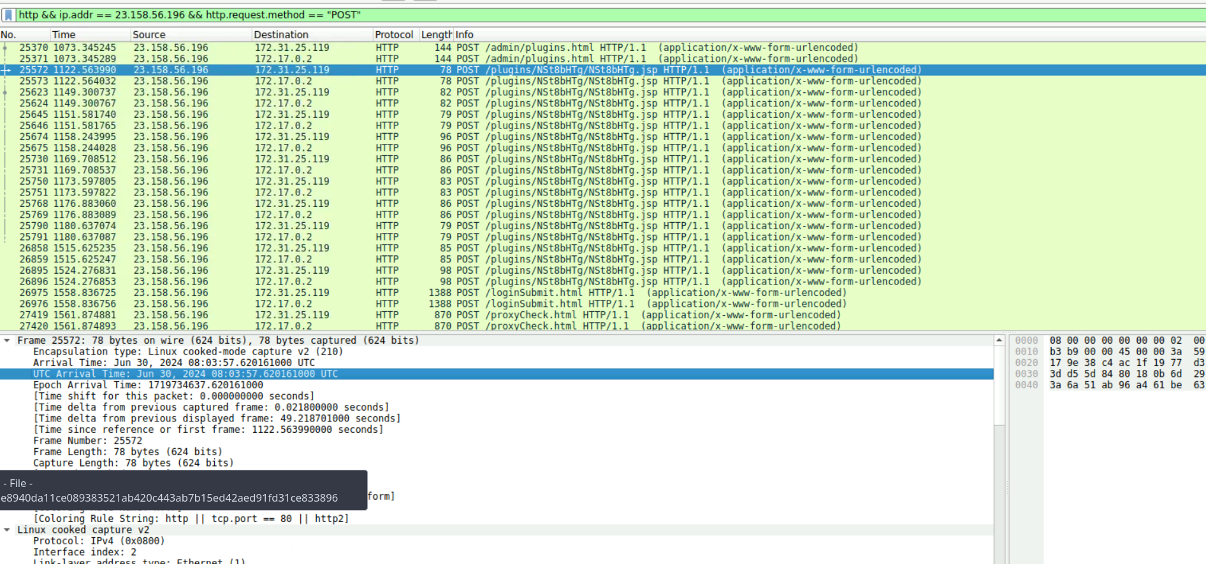Select the Encapsulation type detail line
Image resolution: width=1206 pixels, height=564 pixels.
pyautogui.click(x=187, y=351)
